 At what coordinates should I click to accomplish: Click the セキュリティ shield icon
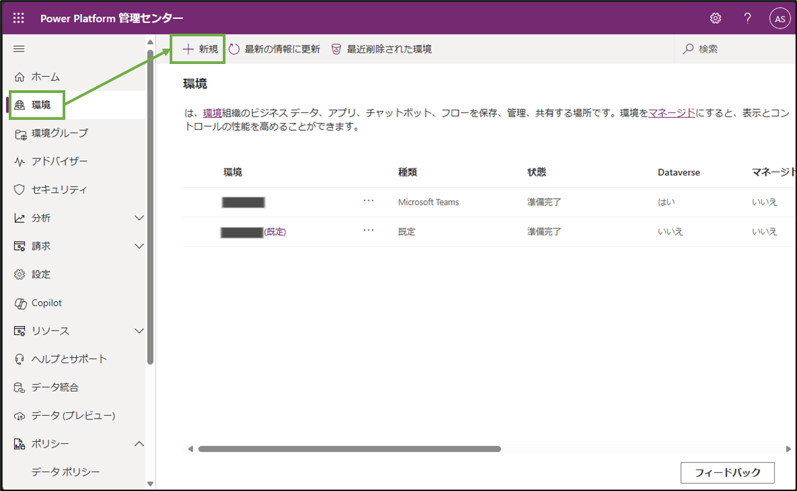[x=20, y=190]
